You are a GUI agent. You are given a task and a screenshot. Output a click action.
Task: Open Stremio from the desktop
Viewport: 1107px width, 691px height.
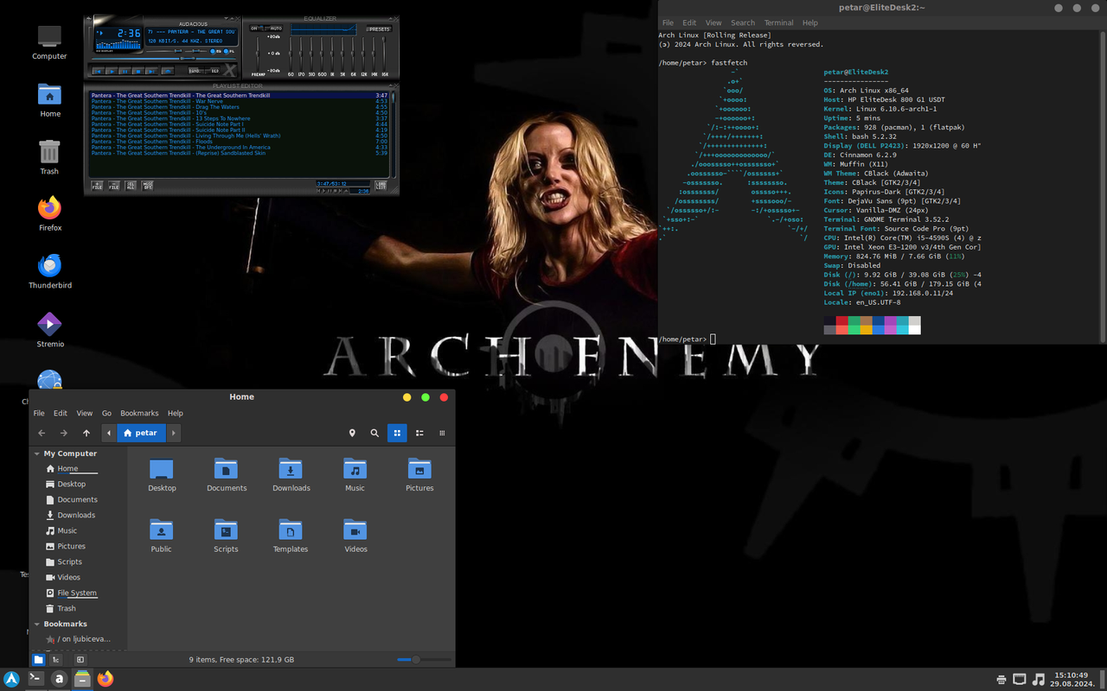(50, 329)
